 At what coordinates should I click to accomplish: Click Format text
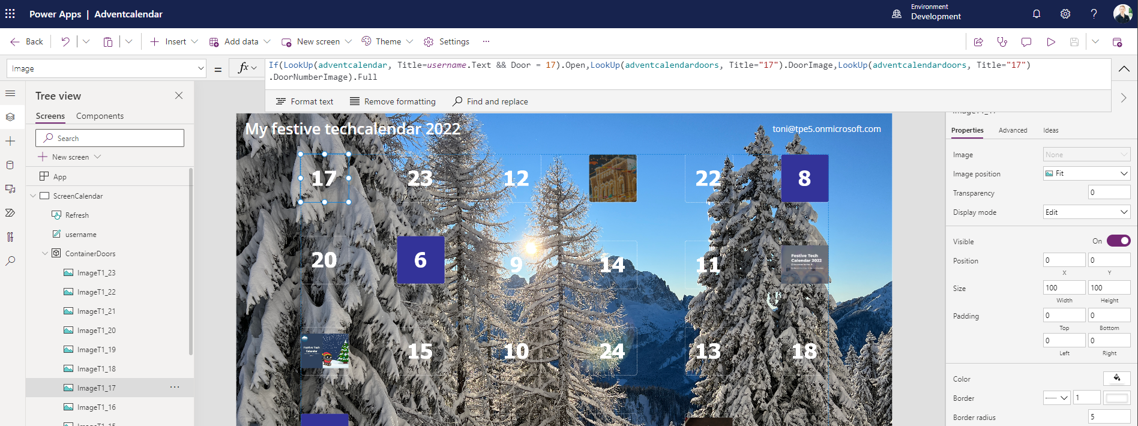304,101
